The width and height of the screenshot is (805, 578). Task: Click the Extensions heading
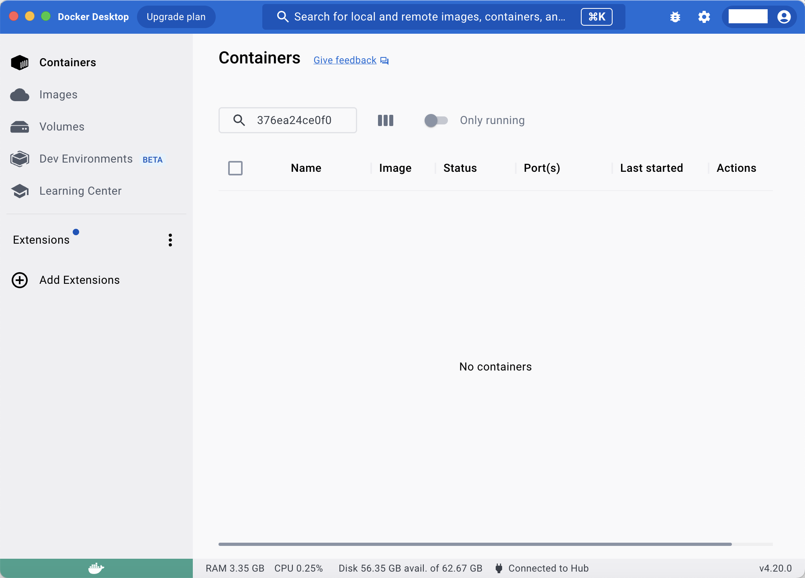coord(41,240)
